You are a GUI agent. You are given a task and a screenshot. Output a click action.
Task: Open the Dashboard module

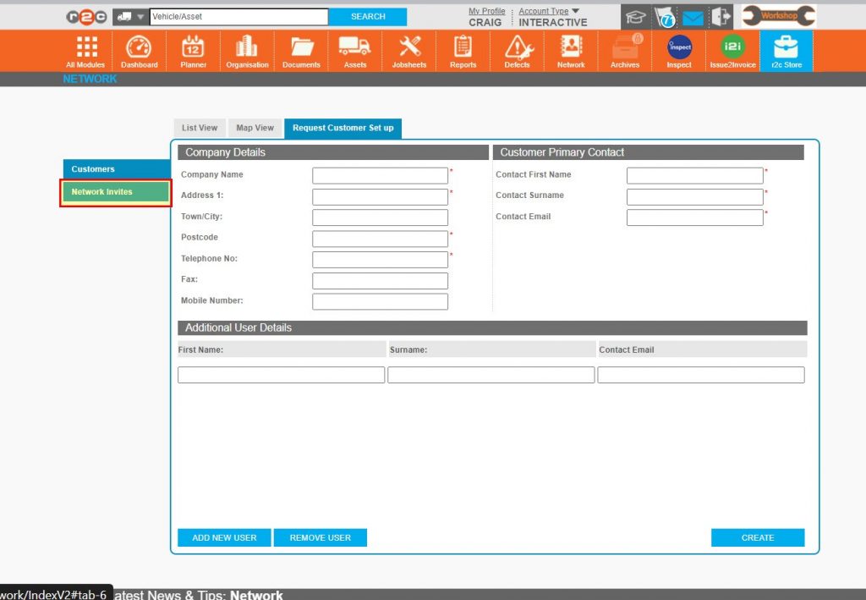click(139, 51)
